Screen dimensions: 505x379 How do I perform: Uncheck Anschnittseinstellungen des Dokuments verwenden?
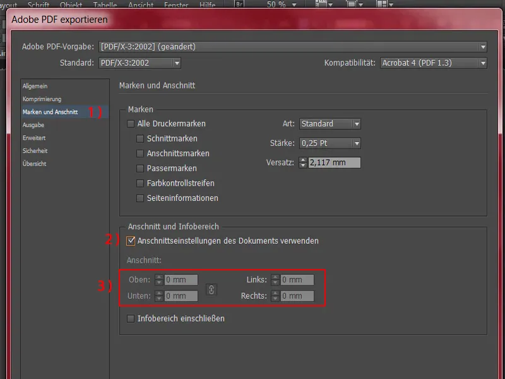131,241
